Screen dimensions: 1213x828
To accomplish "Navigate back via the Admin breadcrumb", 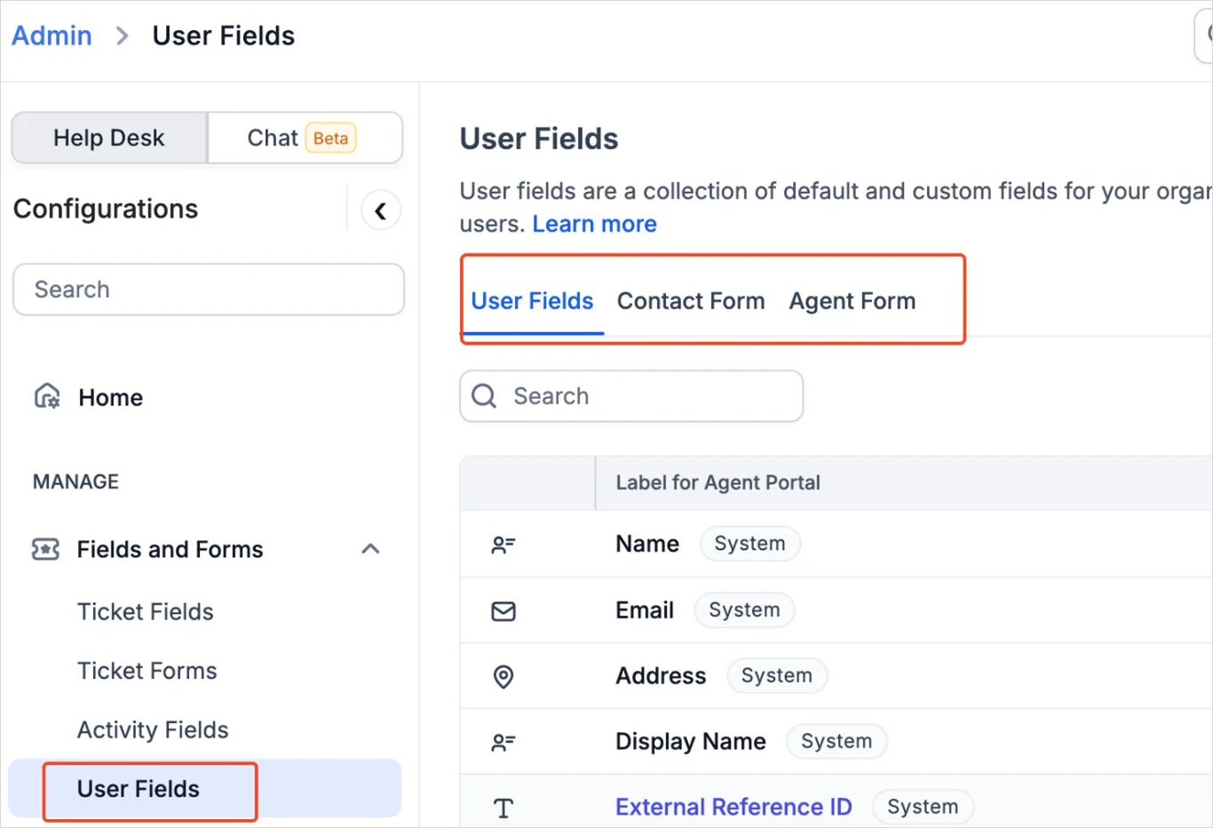I will 51,35.
